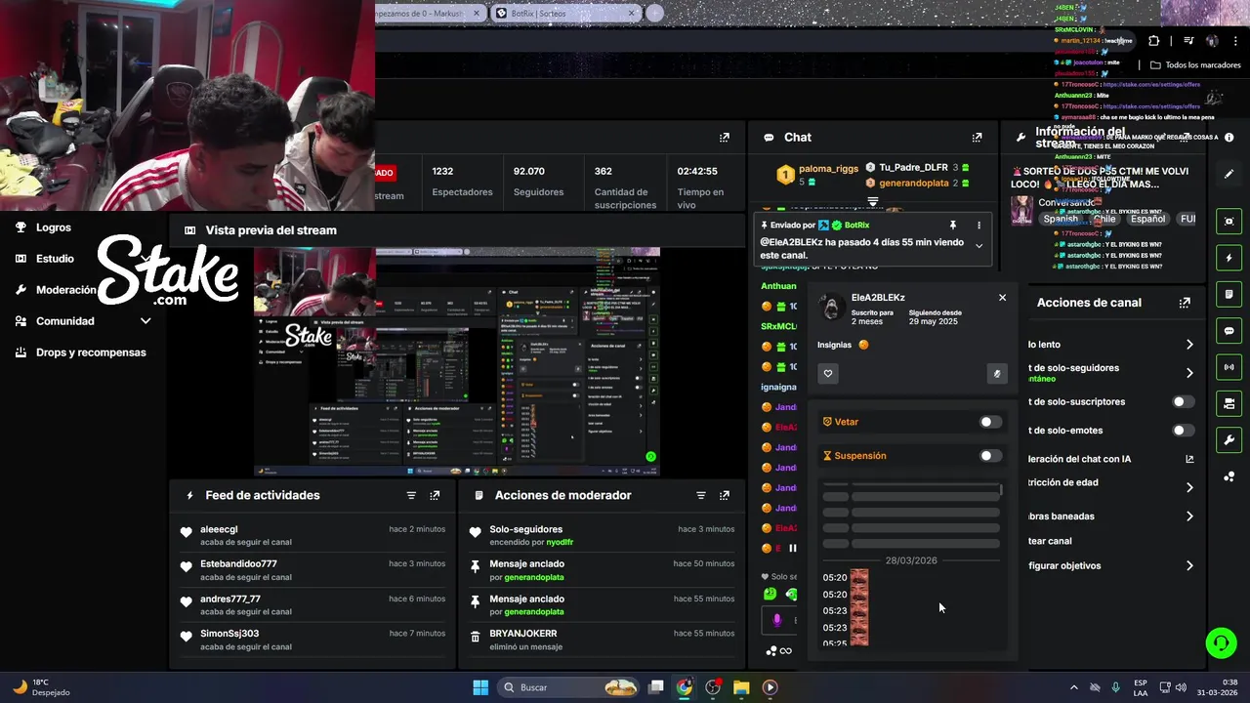The image size is (1250, 703).
Task: Open Todos los marcadores bookmarks folder
Action: pos(1194,65)
